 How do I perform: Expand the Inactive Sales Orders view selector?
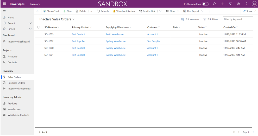[74, 19]
